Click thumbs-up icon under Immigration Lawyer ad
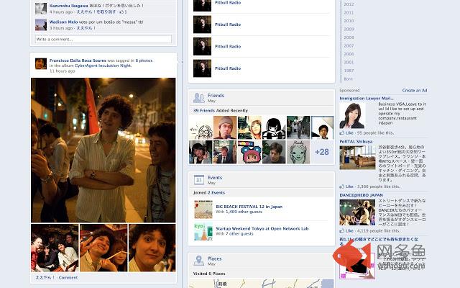This screenshot has height=288, width=460. click(342, 132)
